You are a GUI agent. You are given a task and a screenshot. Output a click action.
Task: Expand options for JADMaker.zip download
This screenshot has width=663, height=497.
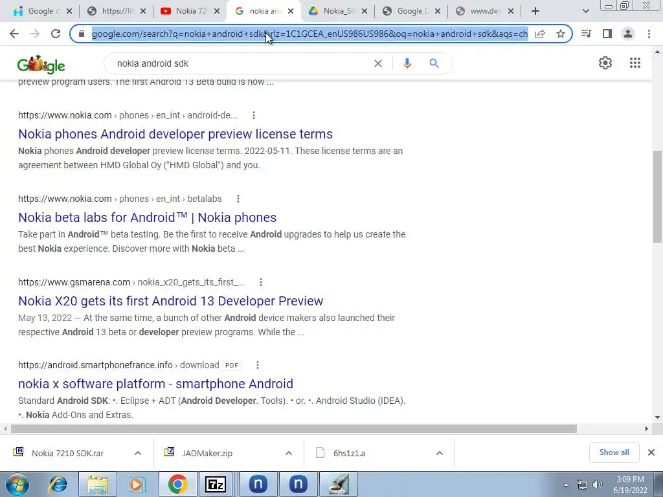coord(289,453)
